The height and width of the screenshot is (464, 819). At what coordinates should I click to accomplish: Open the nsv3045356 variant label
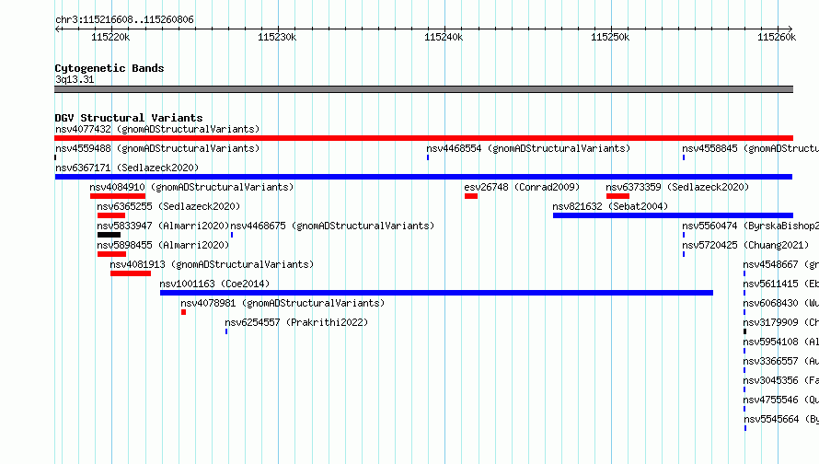781,380
